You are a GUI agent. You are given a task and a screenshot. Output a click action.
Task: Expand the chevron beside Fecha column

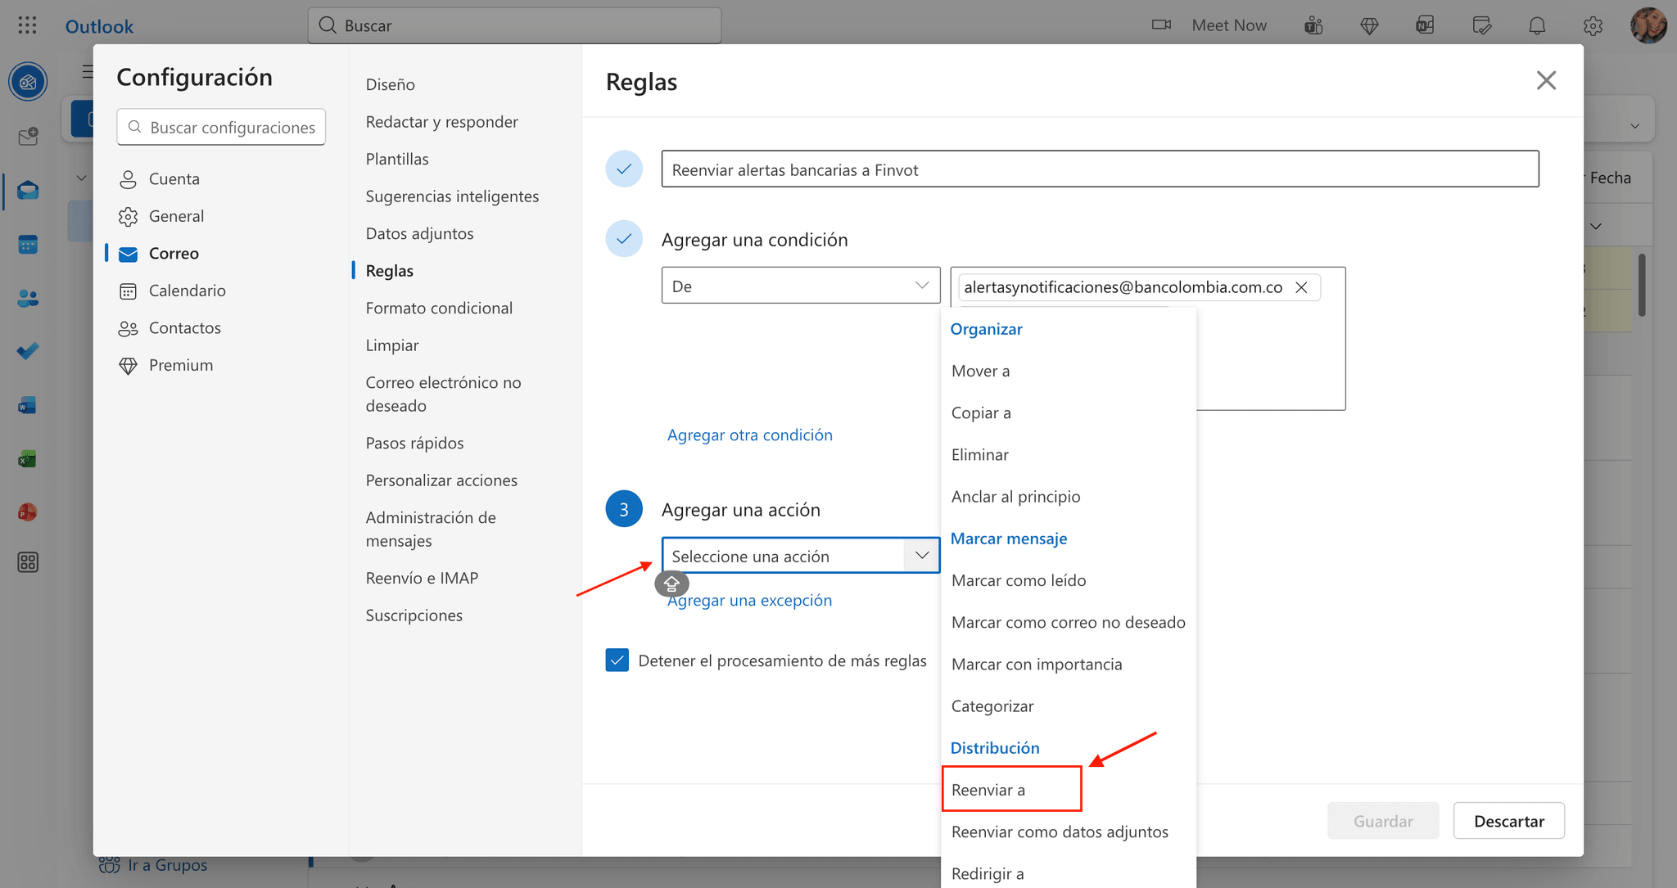tap(1596, 226)
